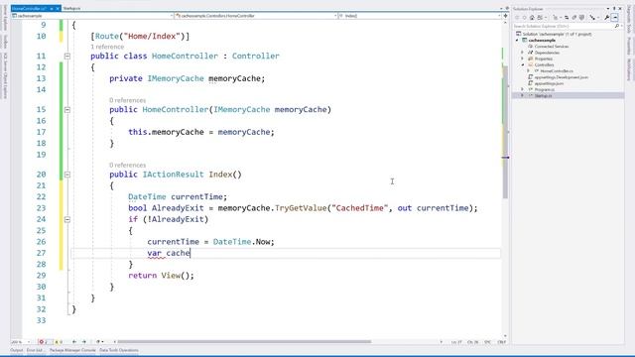Click the auto-hide pin in Solution Explorer title
Image resolution: width=635 pixels, height=357 pixels.
[x=614, y=9]
